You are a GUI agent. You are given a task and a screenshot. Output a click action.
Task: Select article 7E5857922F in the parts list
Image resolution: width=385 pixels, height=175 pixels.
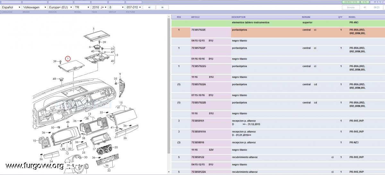click(x=198, y=48)
